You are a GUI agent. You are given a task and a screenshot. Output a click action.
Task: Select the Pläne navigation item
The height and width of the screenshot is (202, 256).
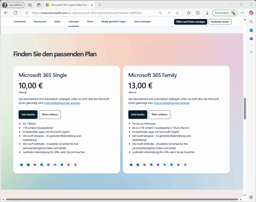tap(90, 22)
